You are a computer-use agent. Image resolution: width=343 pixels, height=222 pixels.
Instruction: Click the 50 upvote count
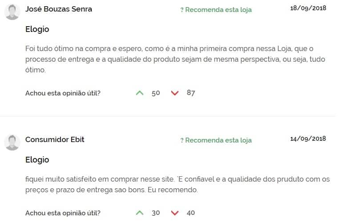tap(156, 93)
